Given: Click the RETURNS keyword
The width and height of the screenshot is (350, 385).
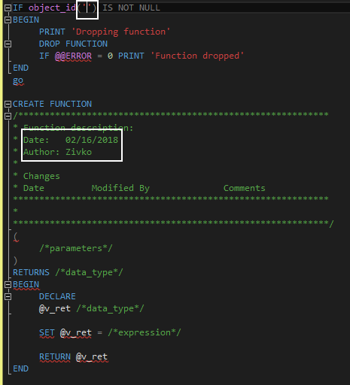Looking at the screenshot, I should click(x=31, y=272).
